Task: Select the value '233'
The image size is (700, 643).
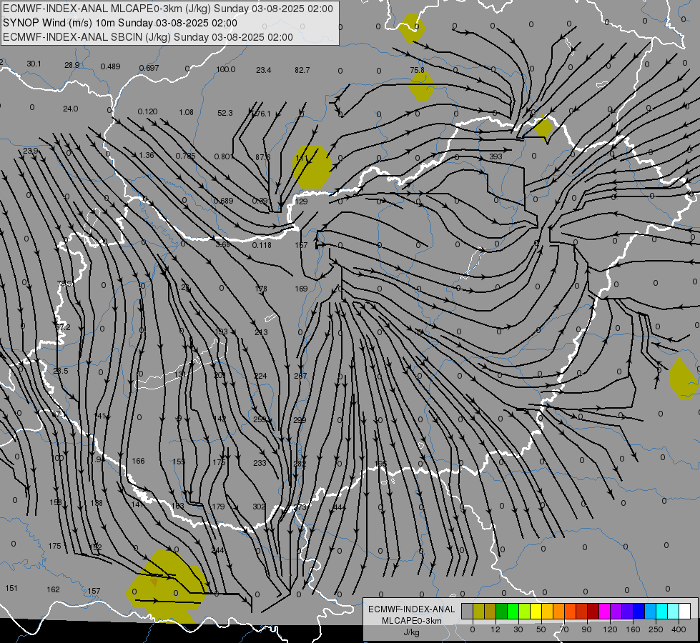Action: coord(260,463)
